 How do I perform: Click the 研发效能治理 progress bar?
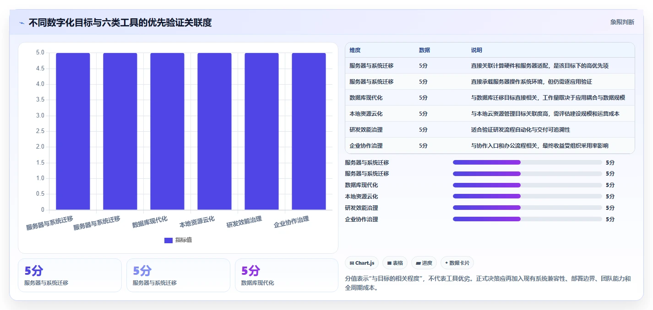click(x=527, y=208)
